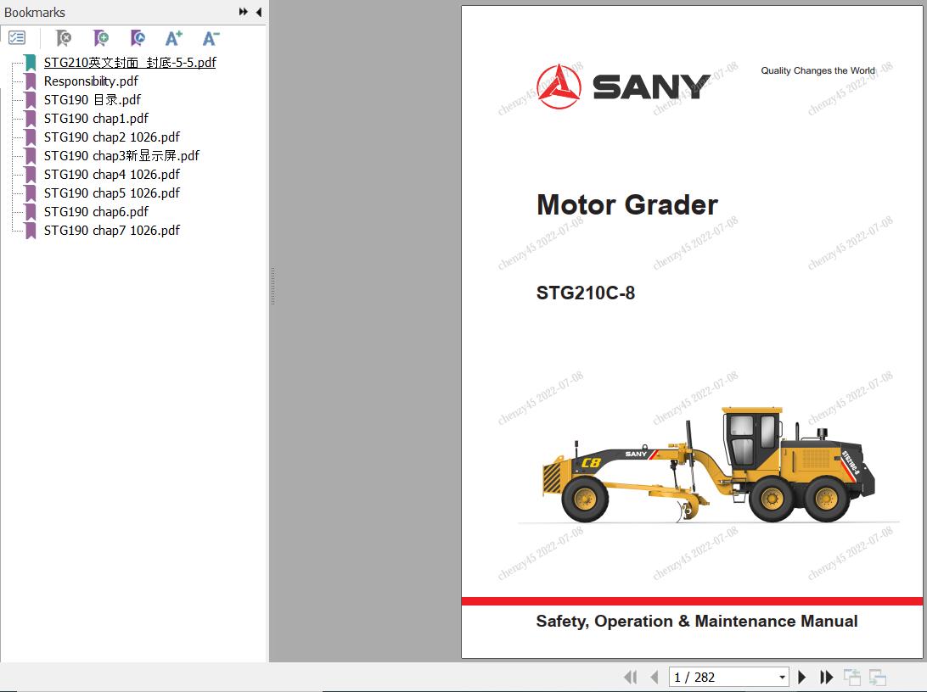Click the panel splitter handle beside bookmarks

coord(272,286)
